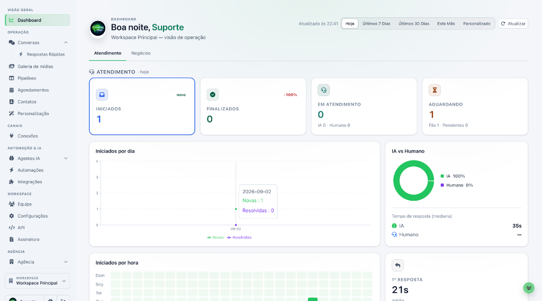Select the Últimos 30 Dias range
542x301 pixels.
[x=414, y=23]
